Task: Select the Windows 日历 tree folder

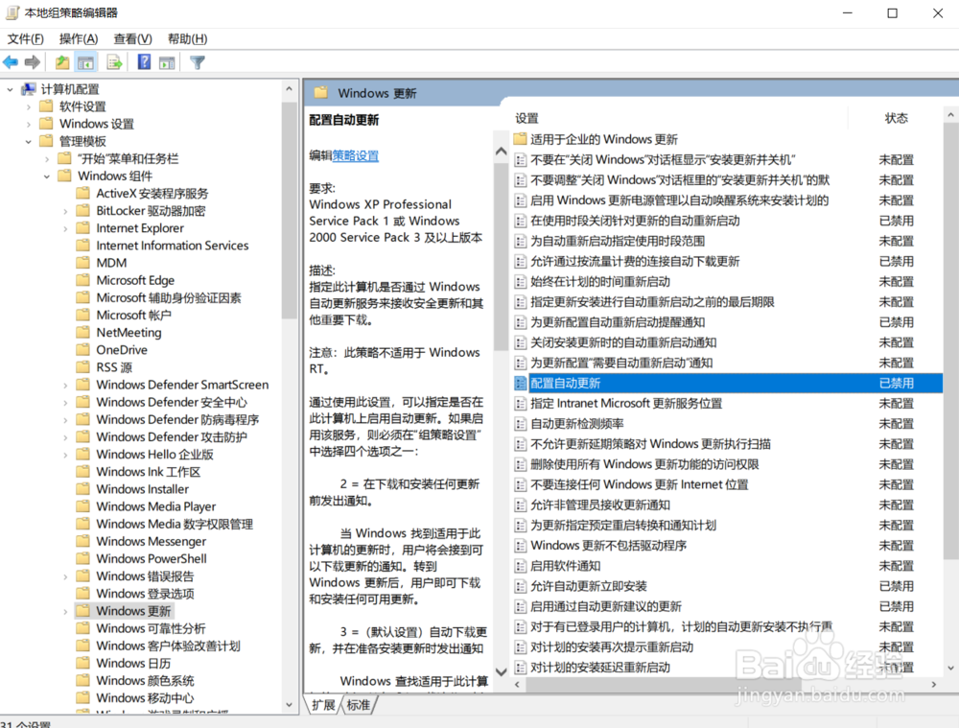Action: (133, 663)
